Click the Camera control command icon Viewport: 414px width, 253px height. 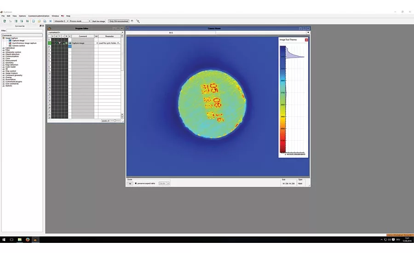pyautogui.click(x=10, y=46)
